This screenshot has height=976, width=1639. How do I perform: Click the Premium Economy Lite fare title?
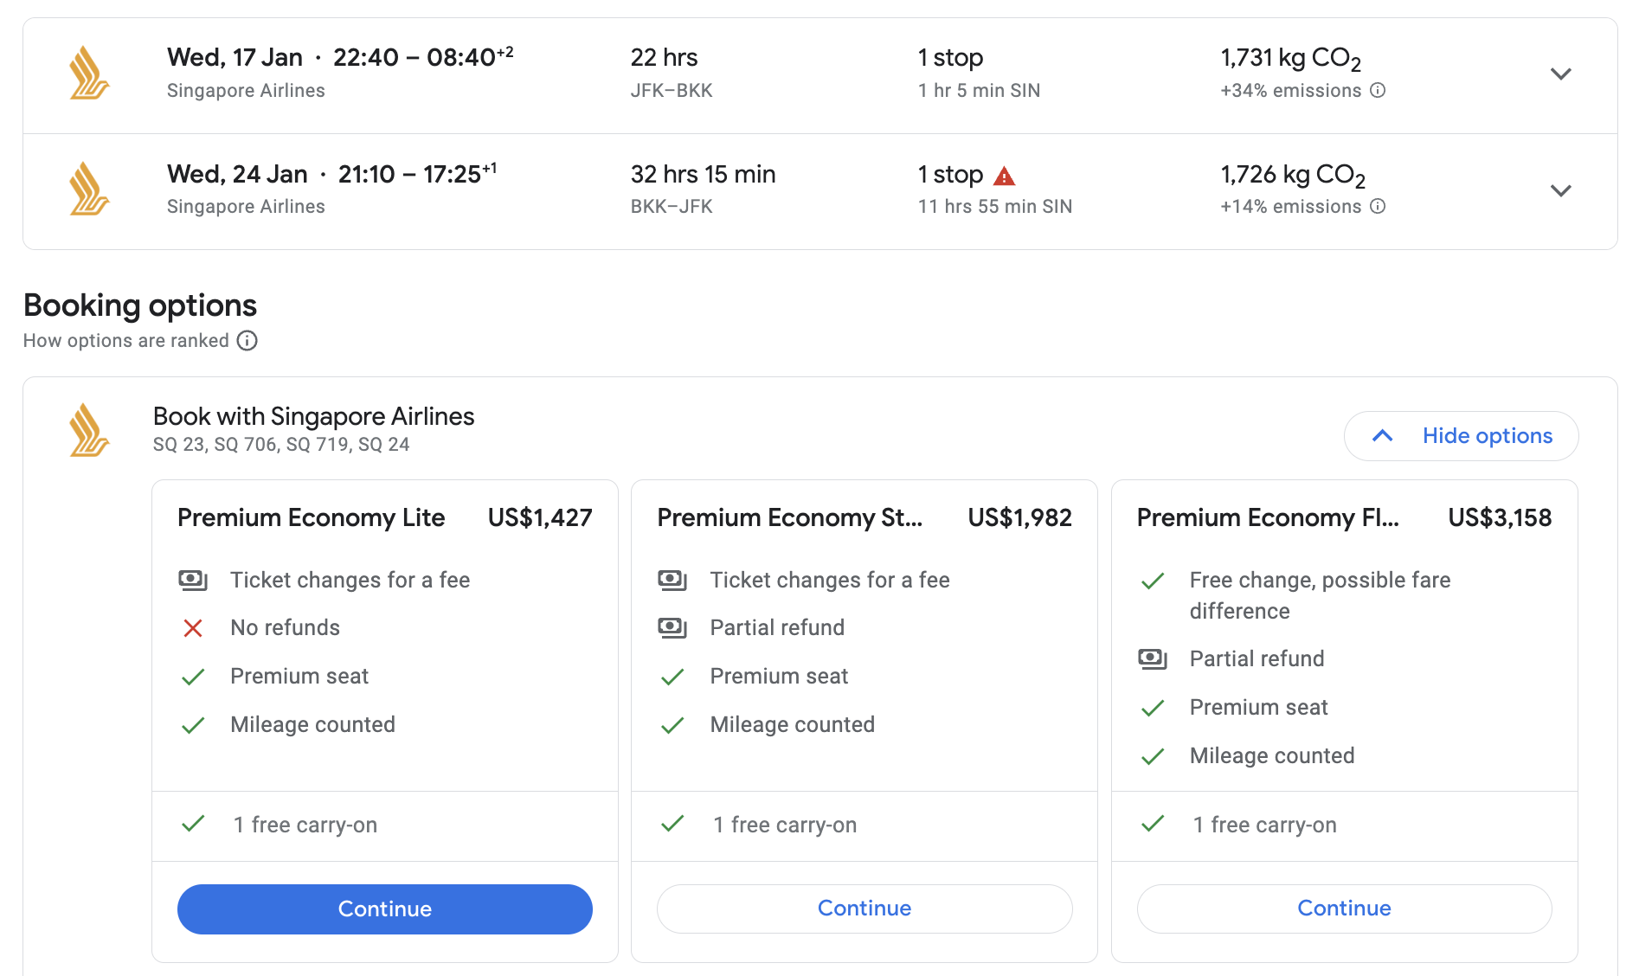point(312,517)
